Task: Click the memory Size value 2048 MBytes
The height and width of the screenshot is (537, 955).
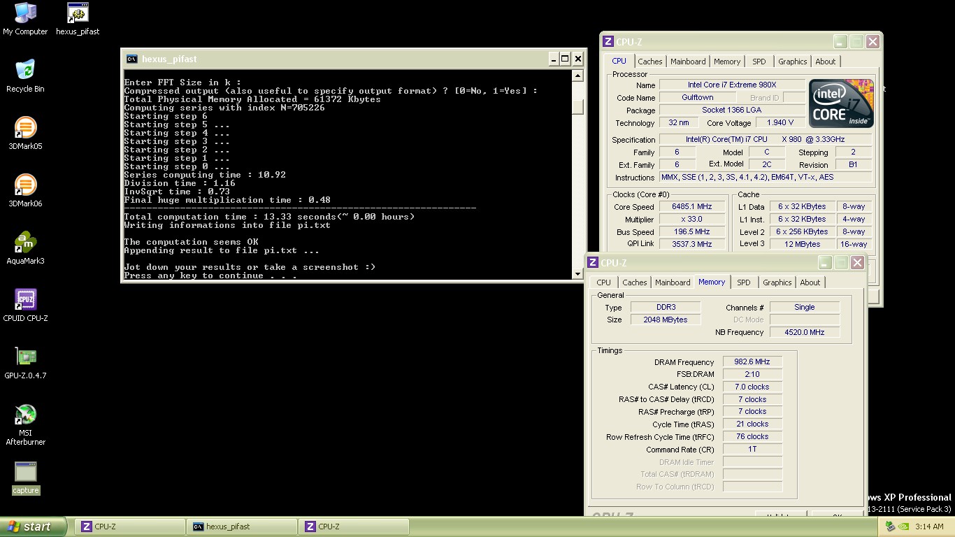Action: pyautogui.click(x=666, y=320)
